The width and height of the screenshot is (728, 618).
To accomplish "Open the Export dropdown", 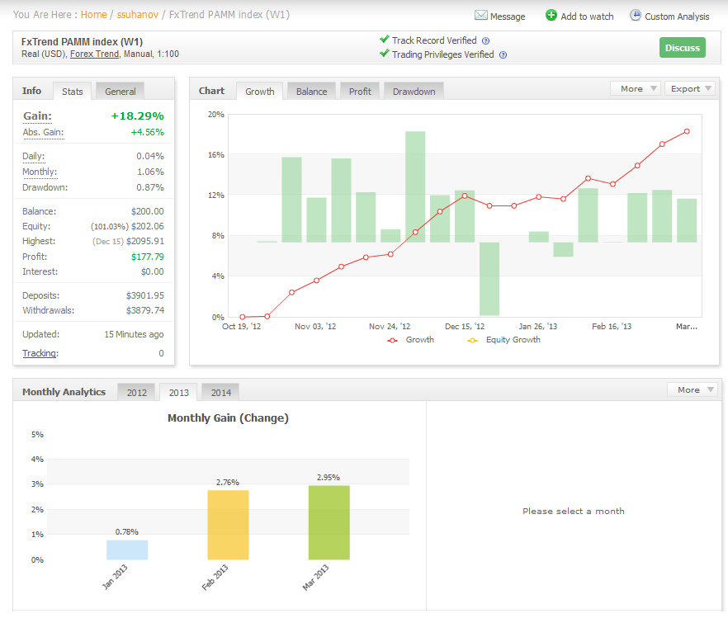I will [690, 88].
